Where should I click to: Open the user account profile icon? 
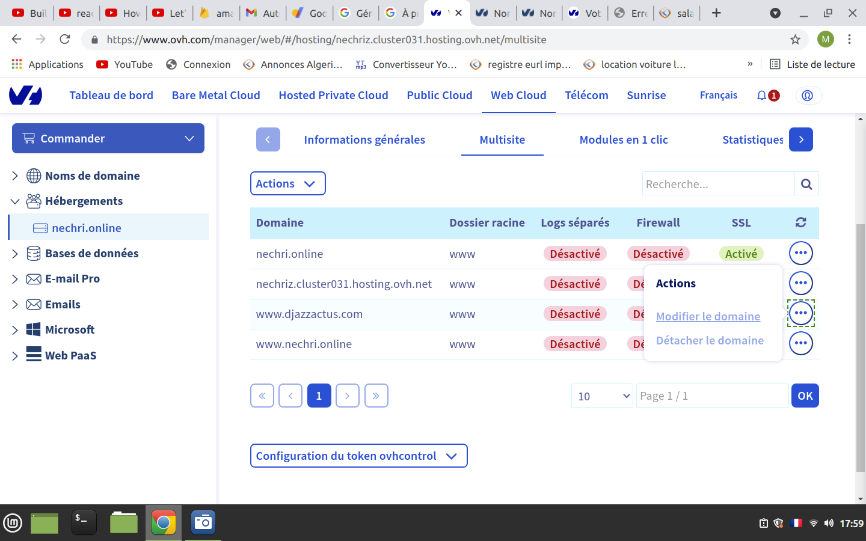[808, 96]
